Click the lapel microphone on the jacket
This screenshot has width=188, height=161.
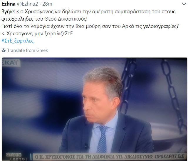tap(86, 146)
